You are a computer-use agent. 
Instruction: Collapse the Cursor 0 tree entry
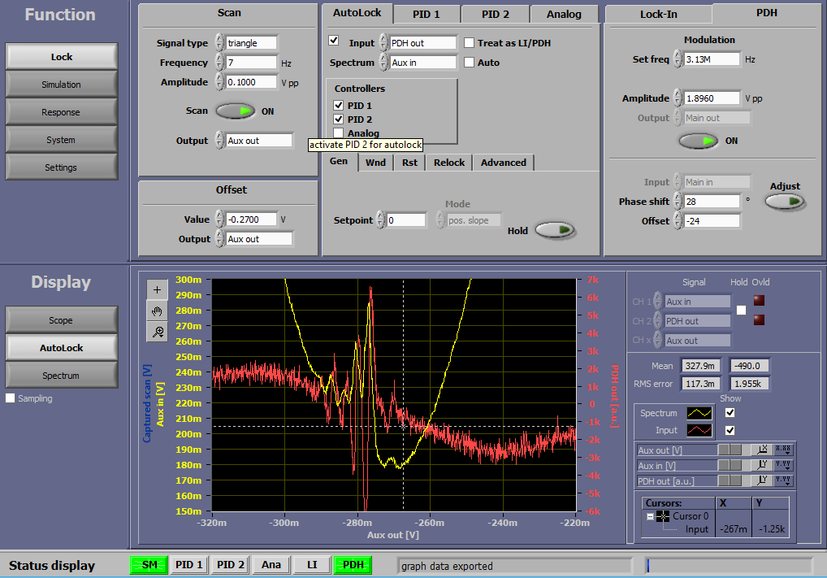coord(650,517)
